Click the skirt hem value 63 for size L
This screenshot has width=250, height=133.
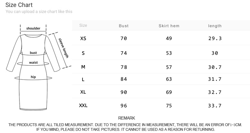click(x=169, y=79)
